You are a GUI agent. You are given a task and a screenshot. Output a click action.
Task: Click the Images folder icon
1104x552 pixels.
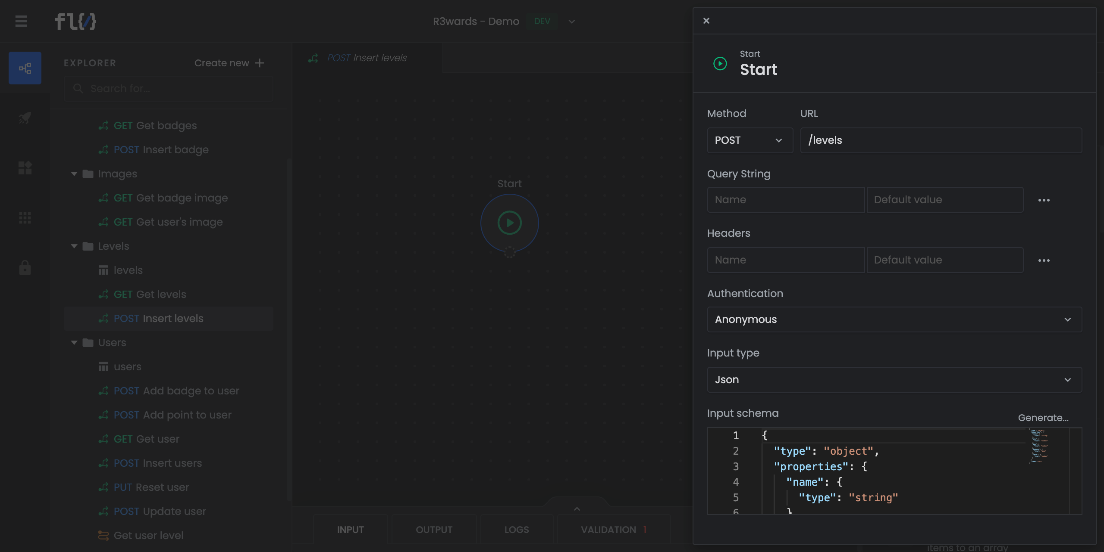(88, 174)
